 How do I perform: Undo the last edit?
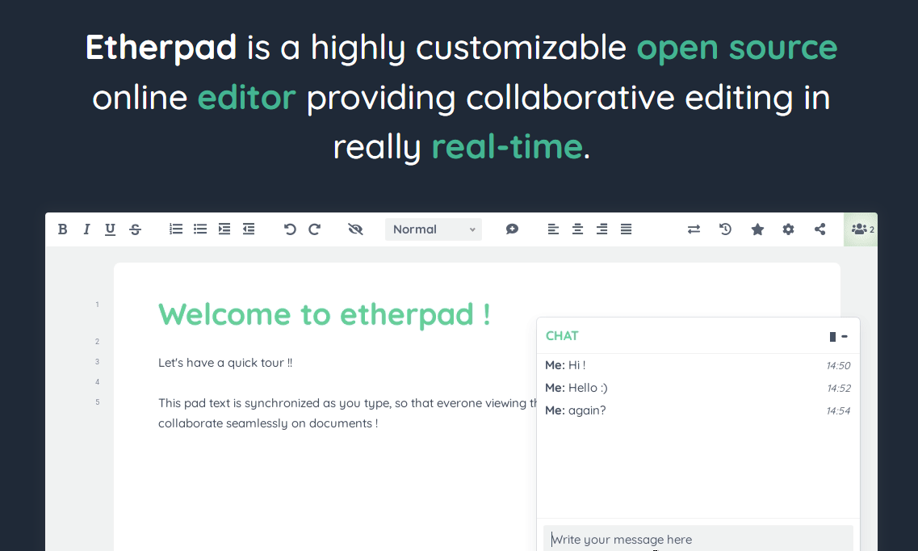point(290,229)
